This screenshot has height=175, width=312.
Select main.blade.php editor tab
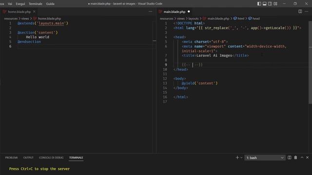tap(175, 12)
